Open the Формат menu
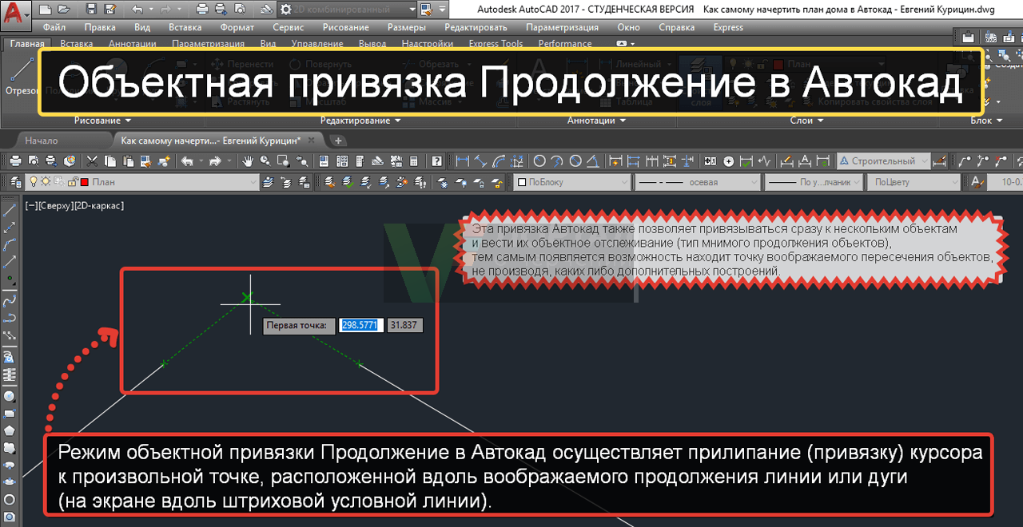Viewport: 1023px width, 527px height. (237, 27)
